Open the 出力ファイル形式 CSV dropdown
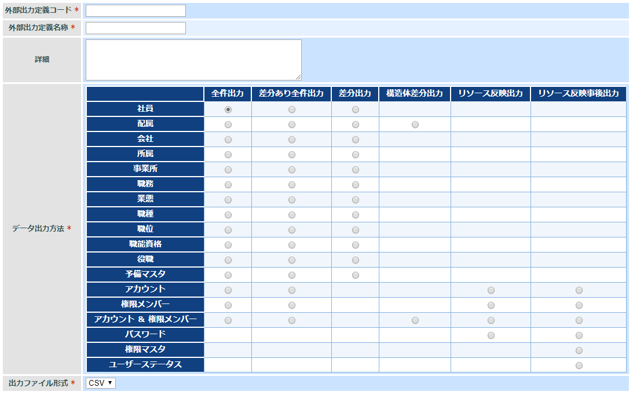Image resolution: width=633 pixels, height=395 pixels. click(101, 383)
